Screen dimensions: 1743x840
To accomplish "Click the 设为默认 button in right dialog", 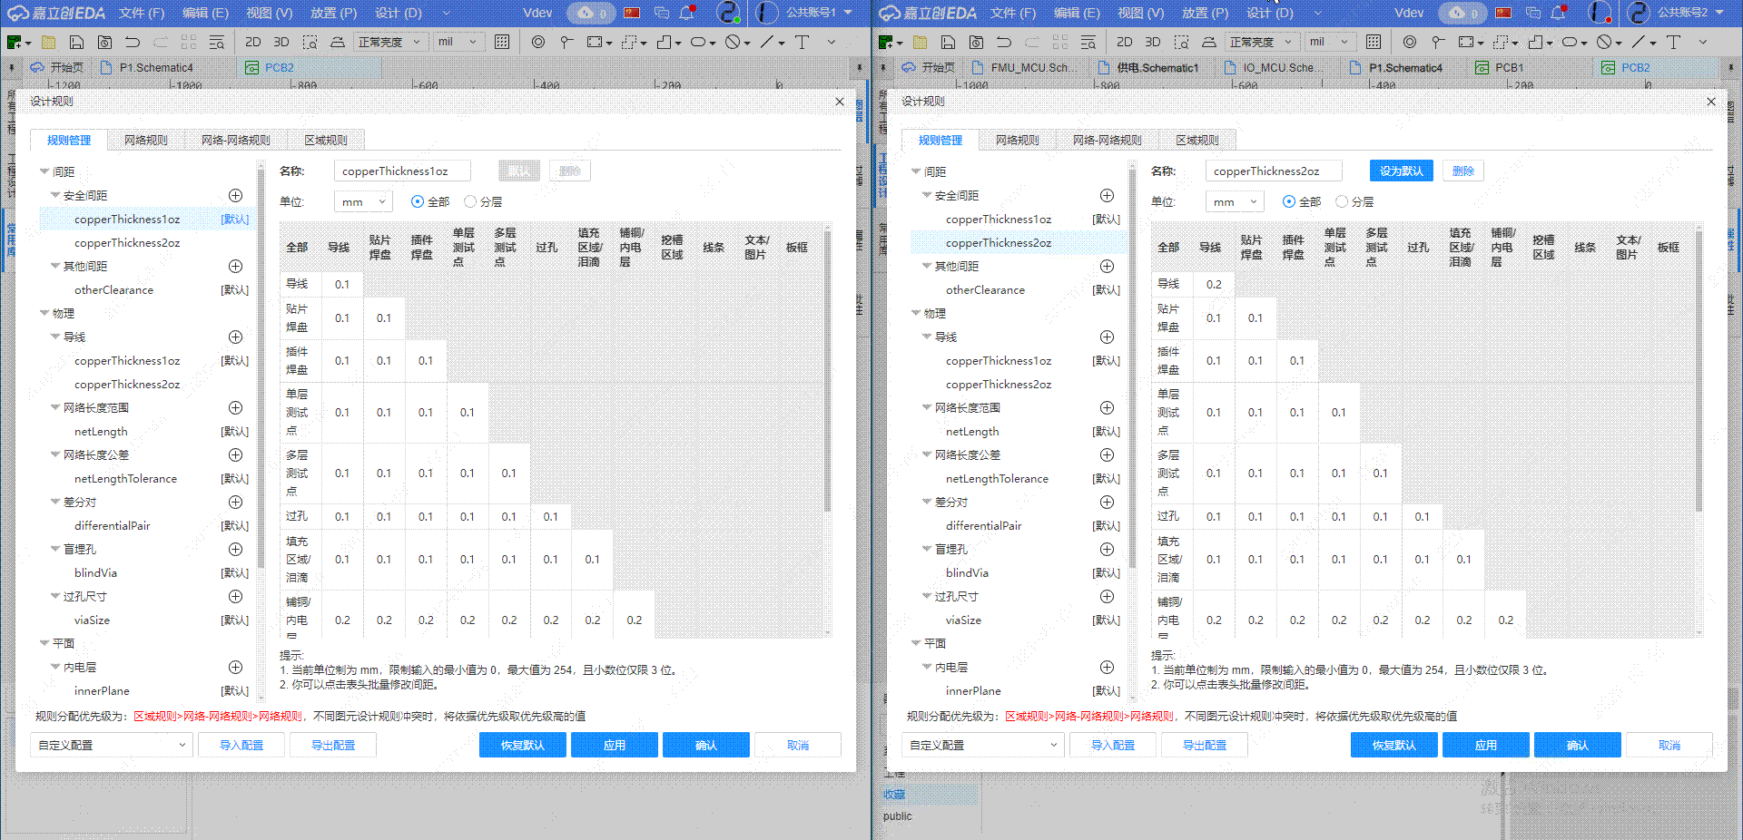I will 1401,170.
